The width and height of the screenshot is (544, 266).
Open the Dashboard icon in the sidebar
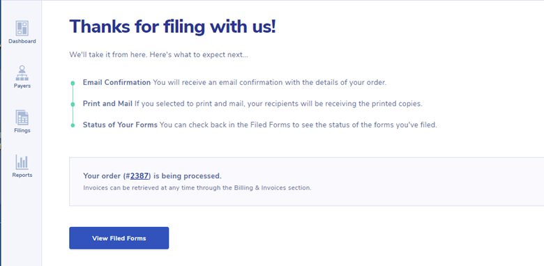(22, 29)
